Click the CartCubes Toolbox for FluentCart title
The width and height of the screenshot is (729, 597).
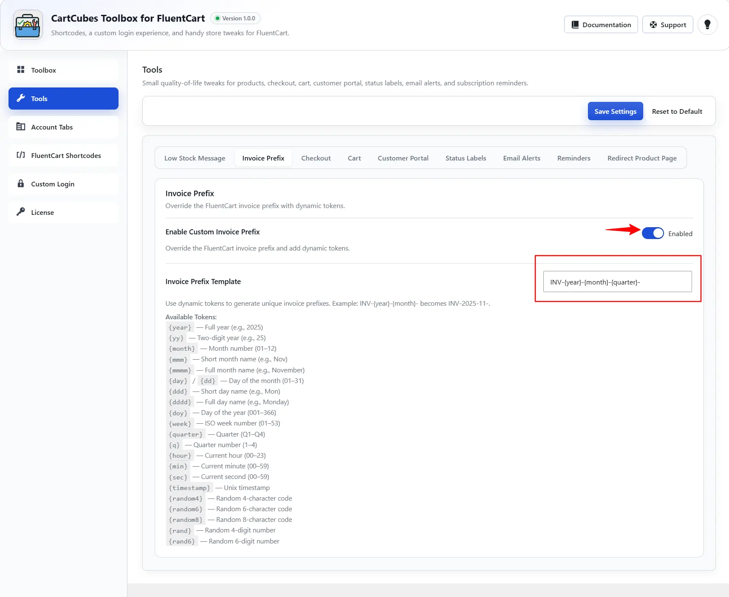[128, 18]
